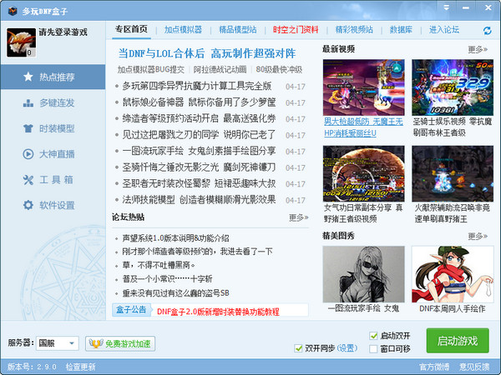
Task: Open the 进入论坛 tab
Action: point(444,30)
